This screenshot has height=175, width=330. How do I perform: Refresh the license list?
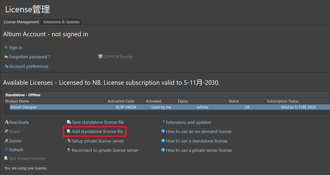pyautogui.click(x=16, y=150)
